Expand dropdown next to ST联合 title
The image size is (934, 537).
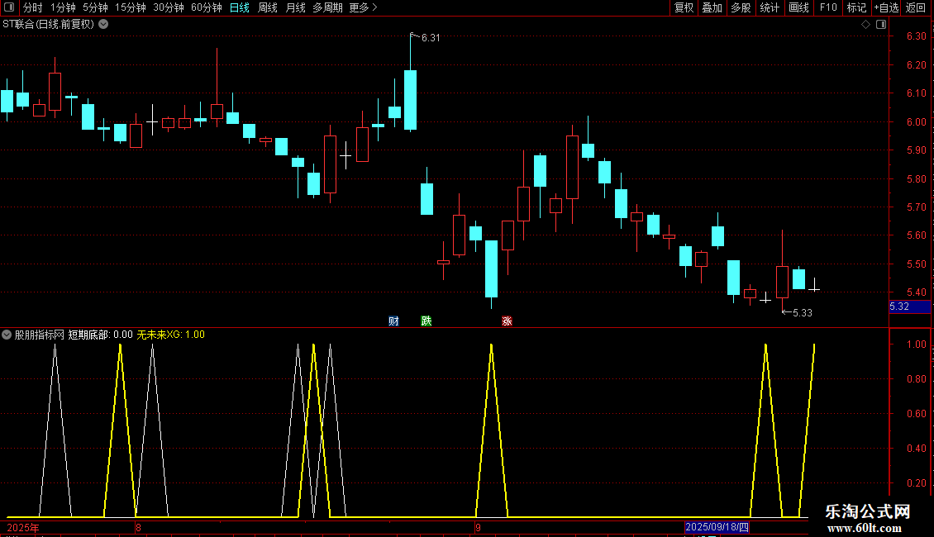click(x=103, y=24)
